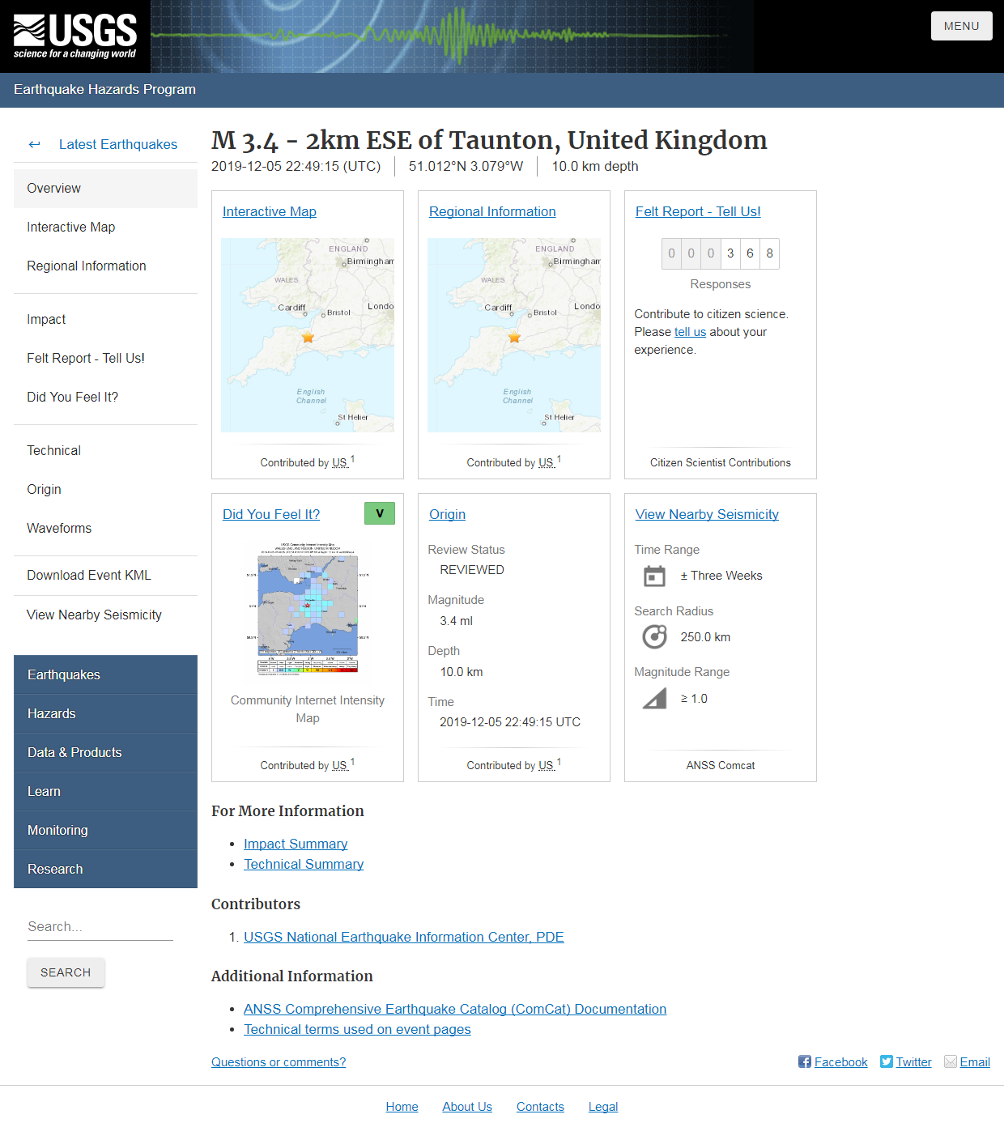Screen dimensions: 1004x1140
Task: Open the Impact Summary link
Action: (x=295, y=844)
